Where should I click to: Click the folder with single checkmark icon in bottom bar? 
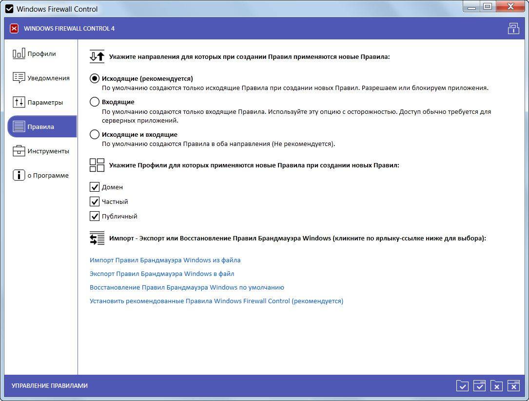tap(462, 386)
